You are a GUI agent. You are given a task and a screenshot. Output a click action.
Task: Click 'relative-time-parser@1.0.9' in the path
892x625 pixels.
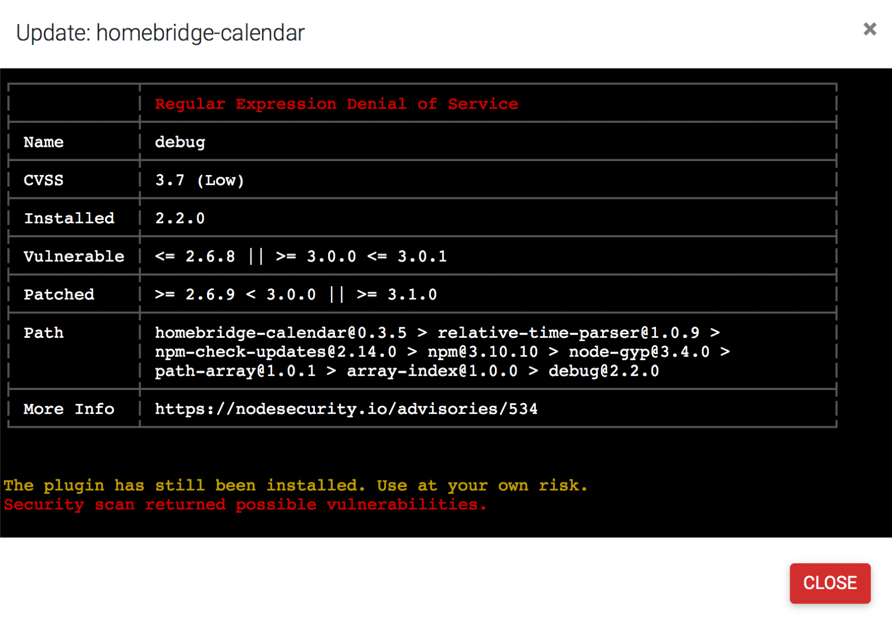click(x=568, y=332)
